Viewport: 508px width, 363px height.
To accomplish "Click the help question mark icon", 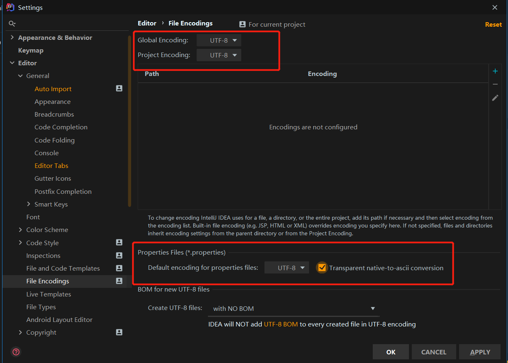I will (16, 352).
